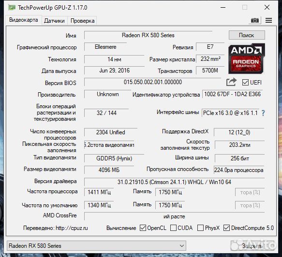This screenshot has height=257, width=282.
Task: Click the DirectX support value 12 (12_0)
Action: 239,132
